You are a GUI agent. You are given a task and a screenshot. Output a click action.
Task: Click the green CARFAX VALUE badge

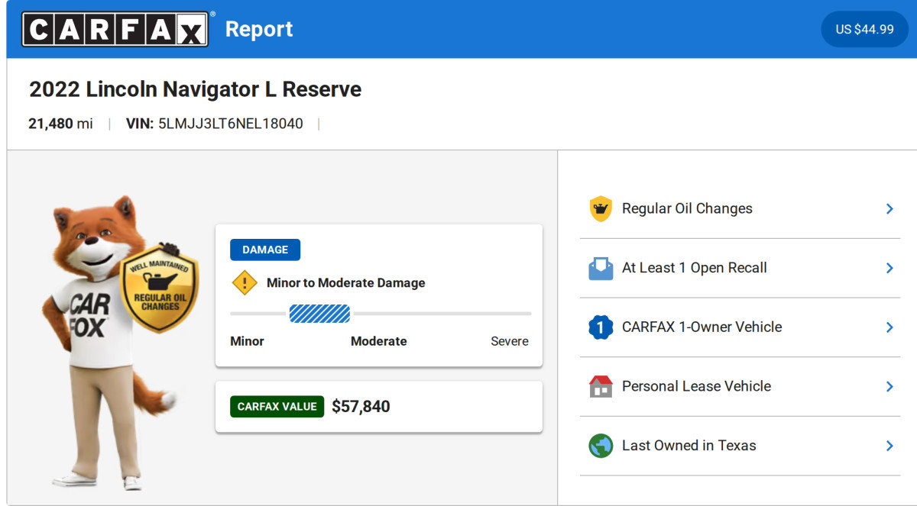point(277,407)
